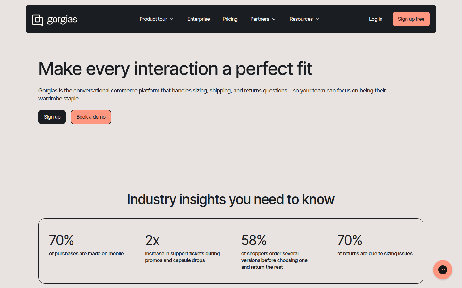Screen dimensions: 462x288
Task: Open the Resources menu label
Action: (x=301, y=19)
